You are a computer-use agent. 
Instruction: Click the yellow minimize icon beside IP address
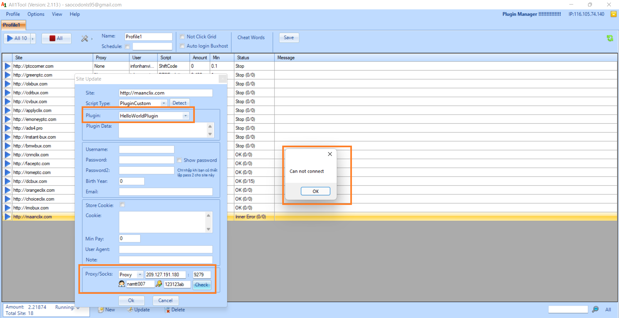(613, 14)
